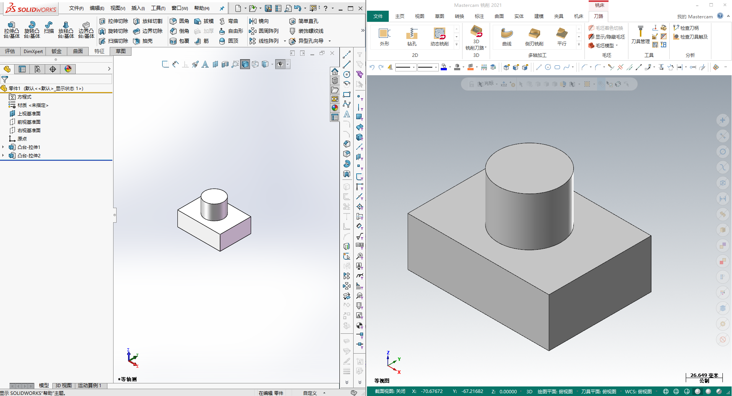The image size is (732, 396).
Task: Select the 动态铣削 dynamic mill toolpath
Action: (440, 37)
